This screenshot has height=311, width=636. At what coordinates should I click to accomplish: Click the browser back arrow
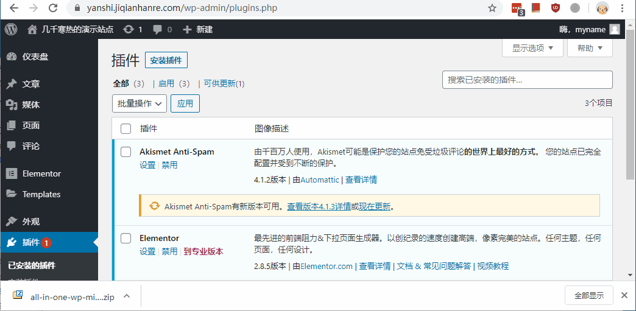(x=14, y=8)
